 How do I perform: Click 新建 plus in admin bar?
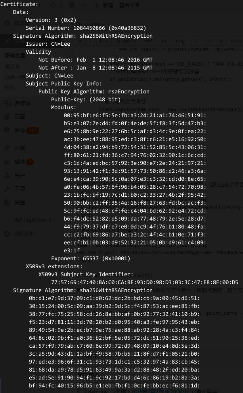pyautogui.click(x=97, y=5)
